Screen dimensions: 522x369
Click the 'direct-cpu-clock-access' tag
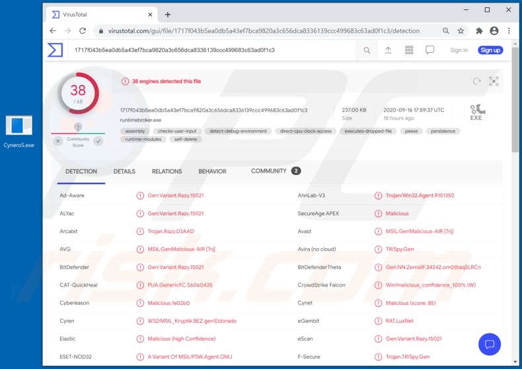(306, 131)
